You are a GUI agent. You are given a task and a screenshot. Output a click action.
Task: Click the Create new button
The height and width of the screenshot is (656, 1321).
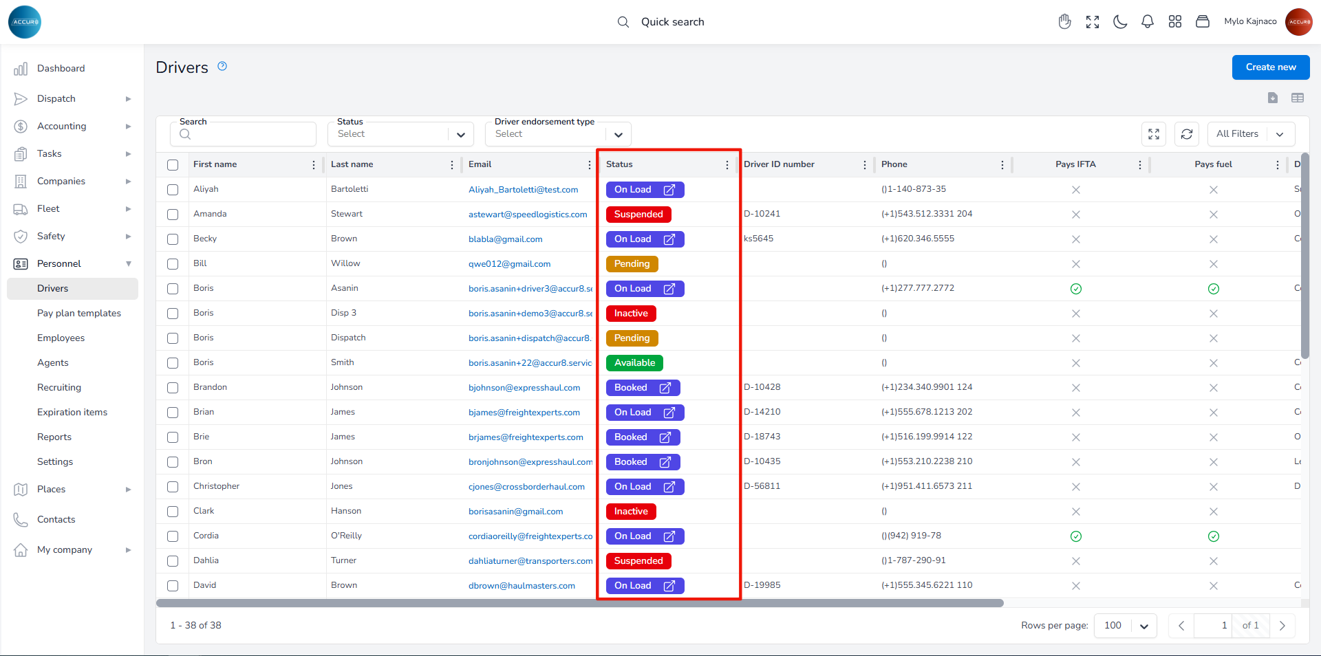pos(1270,67)
